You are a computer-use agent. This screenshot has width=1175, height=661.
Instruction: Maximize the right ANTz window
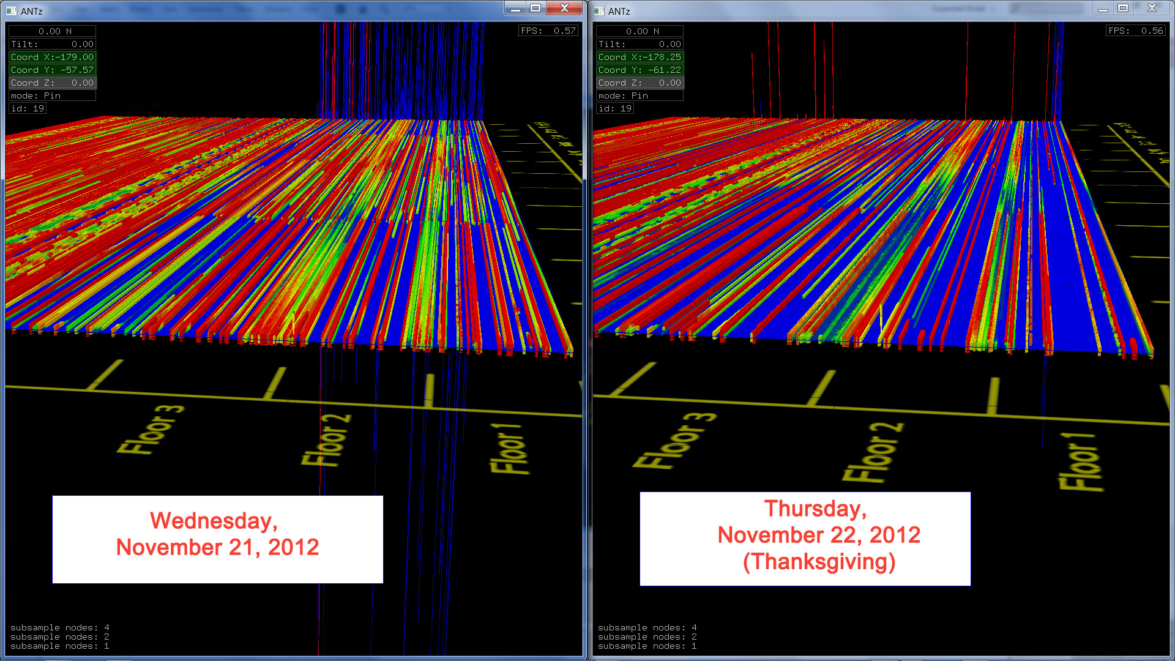pos(1123,8)
